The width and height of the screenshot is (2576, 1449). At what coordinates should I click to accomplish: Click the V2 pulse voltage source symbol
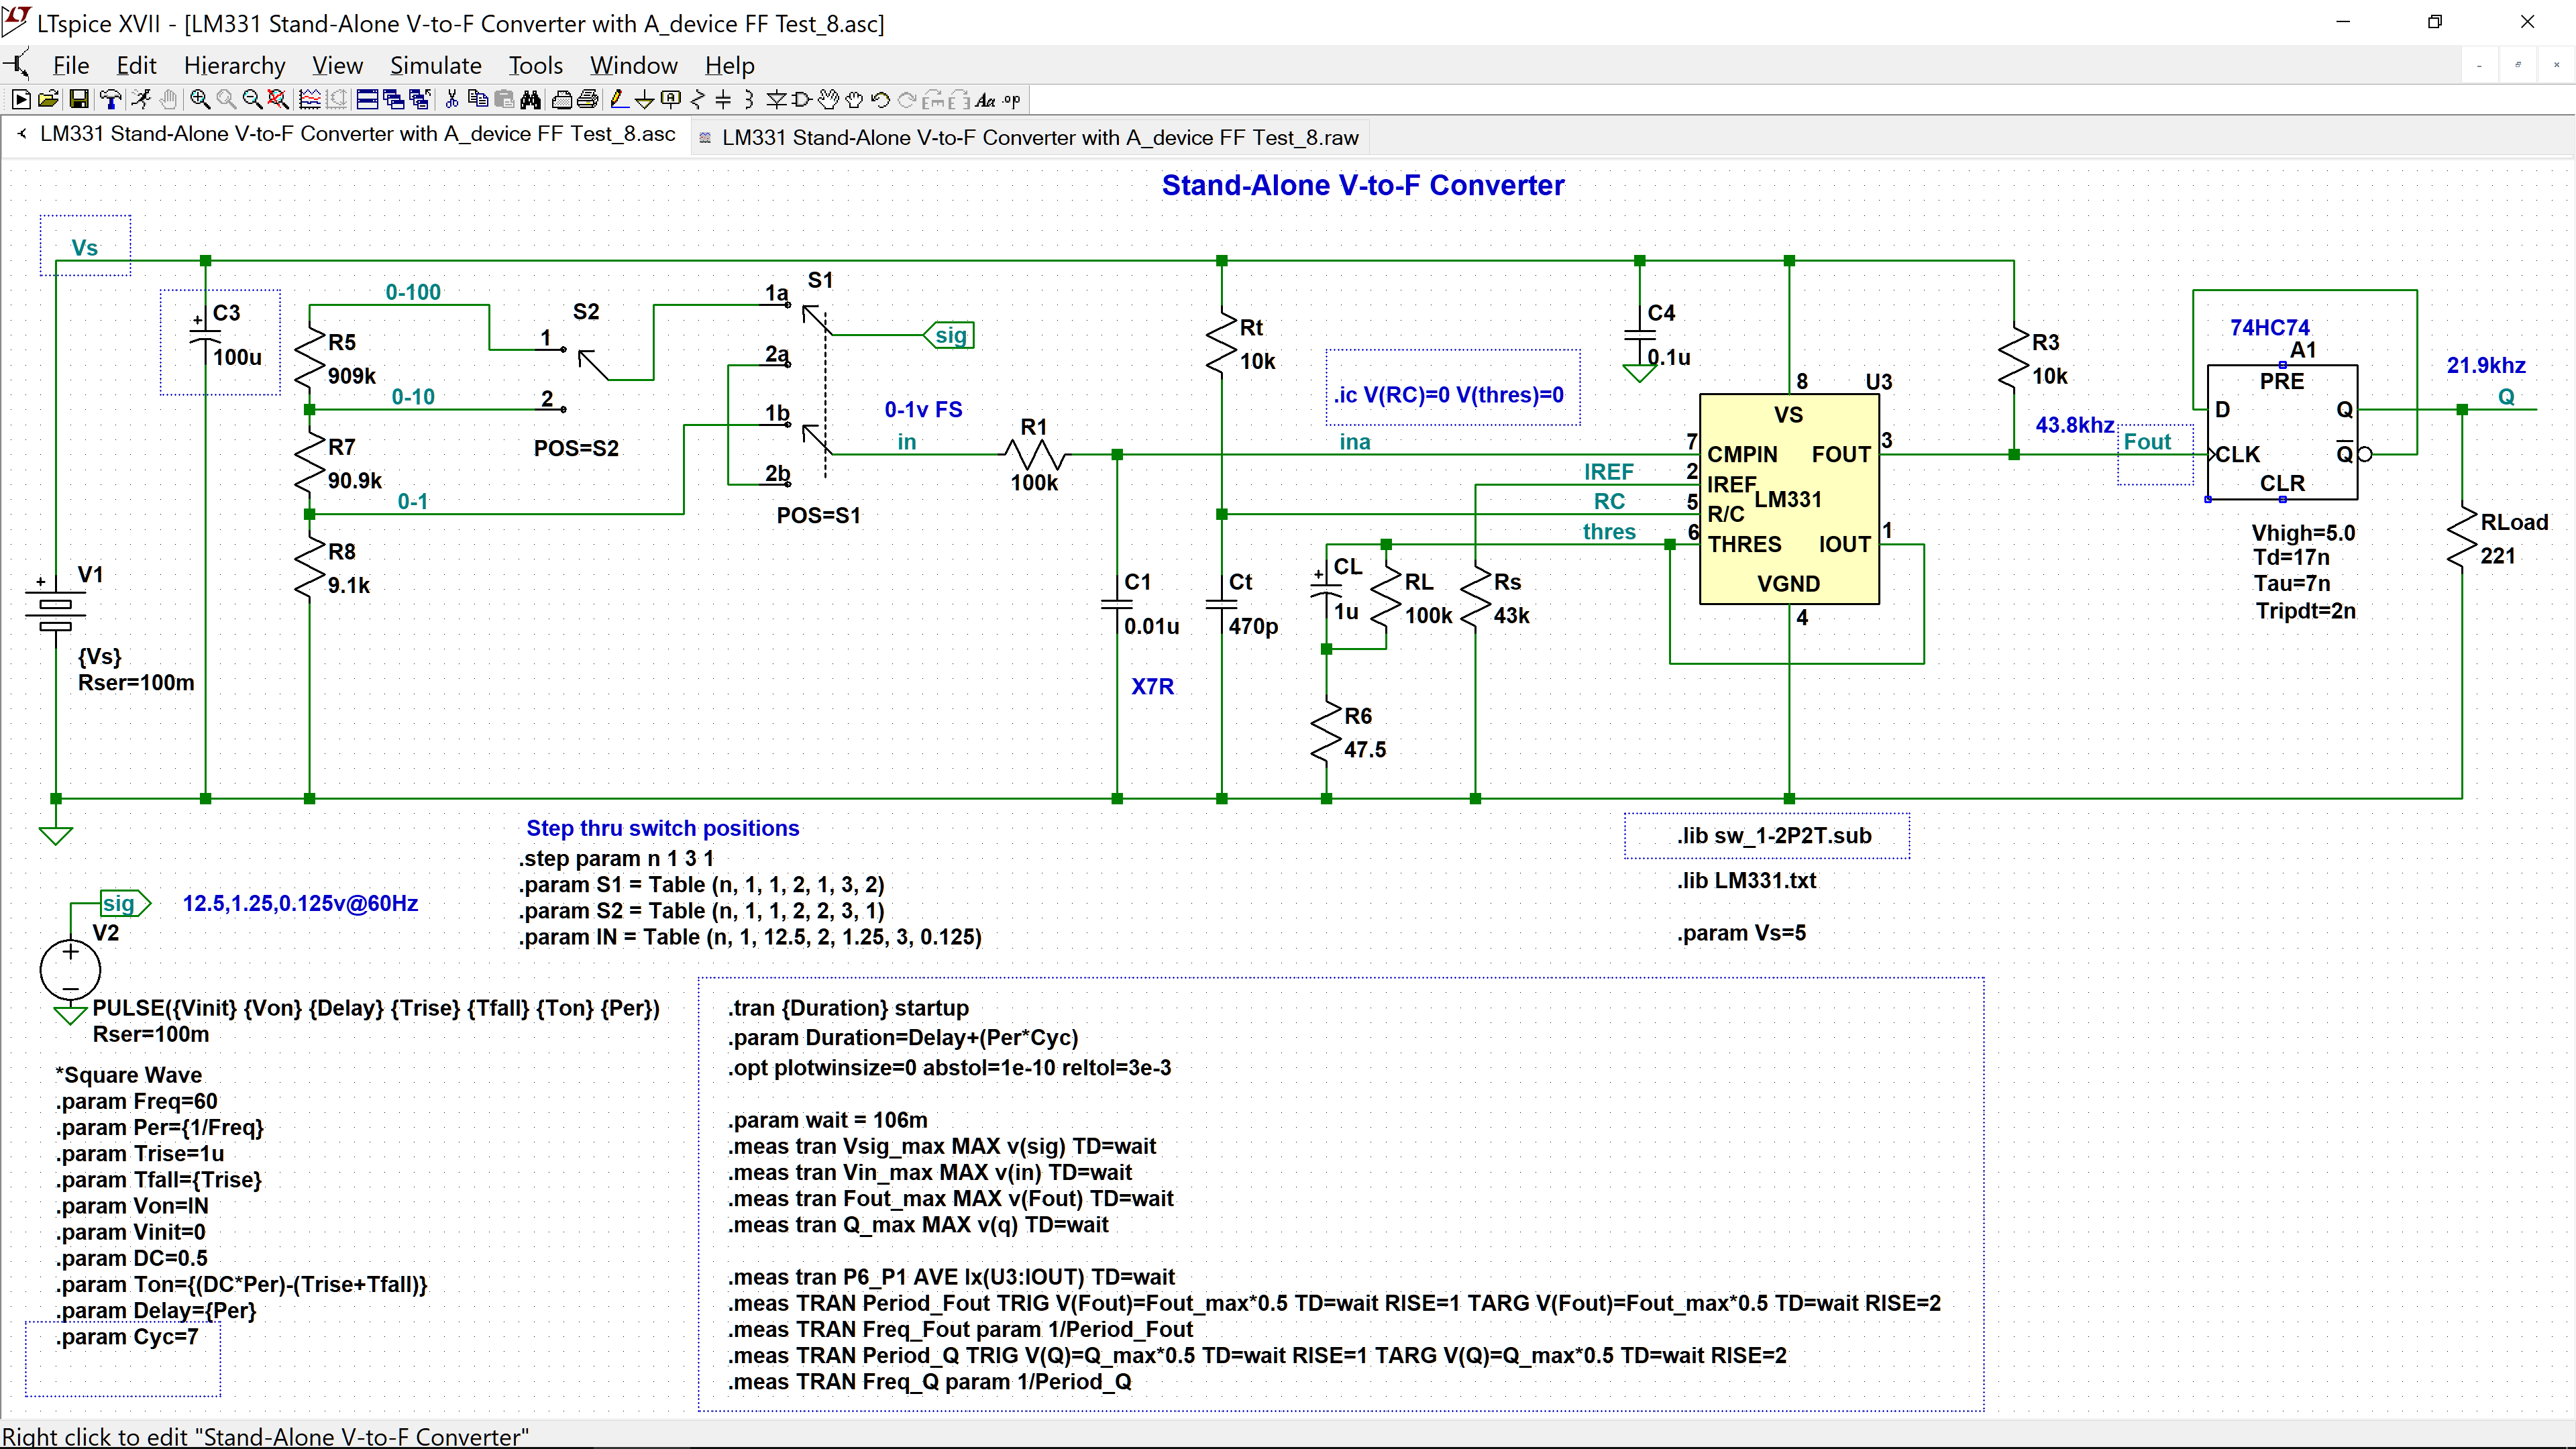coord(70,969)
